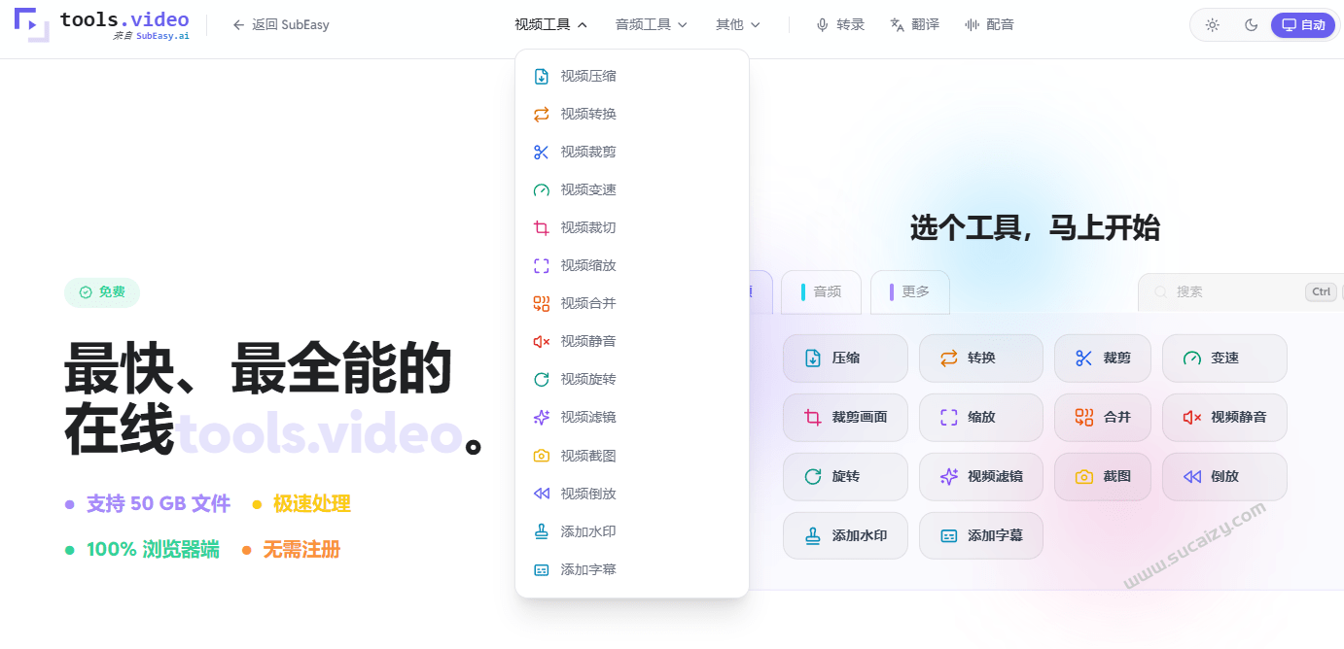This screenshot has width=1344, height=649.
Task: Switch to dark theme moon icon
Action: (x=1252, y=25)
